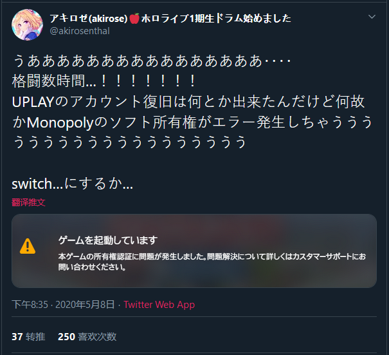The height and width of the screenshot is (355, 389).
Task: Click 翻译推文 to translate the tweet
Action: click(x=28, y=202)
